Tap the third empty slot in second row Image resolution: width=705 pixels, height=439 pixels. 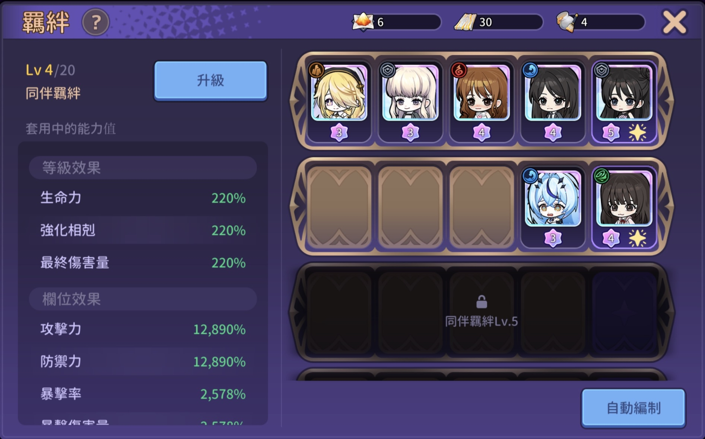pos(482,207)
